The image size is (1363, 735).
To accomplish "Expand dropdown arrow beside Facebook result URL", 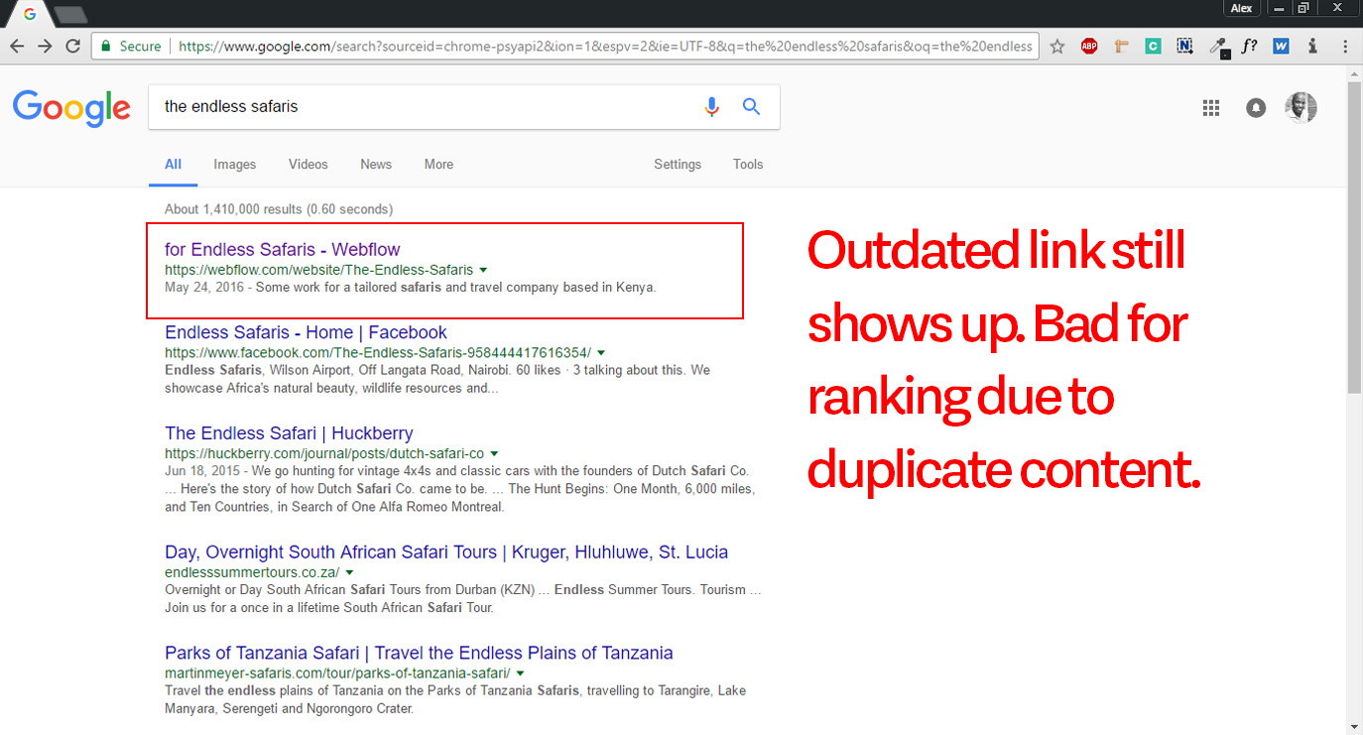I will pos(601,353).
